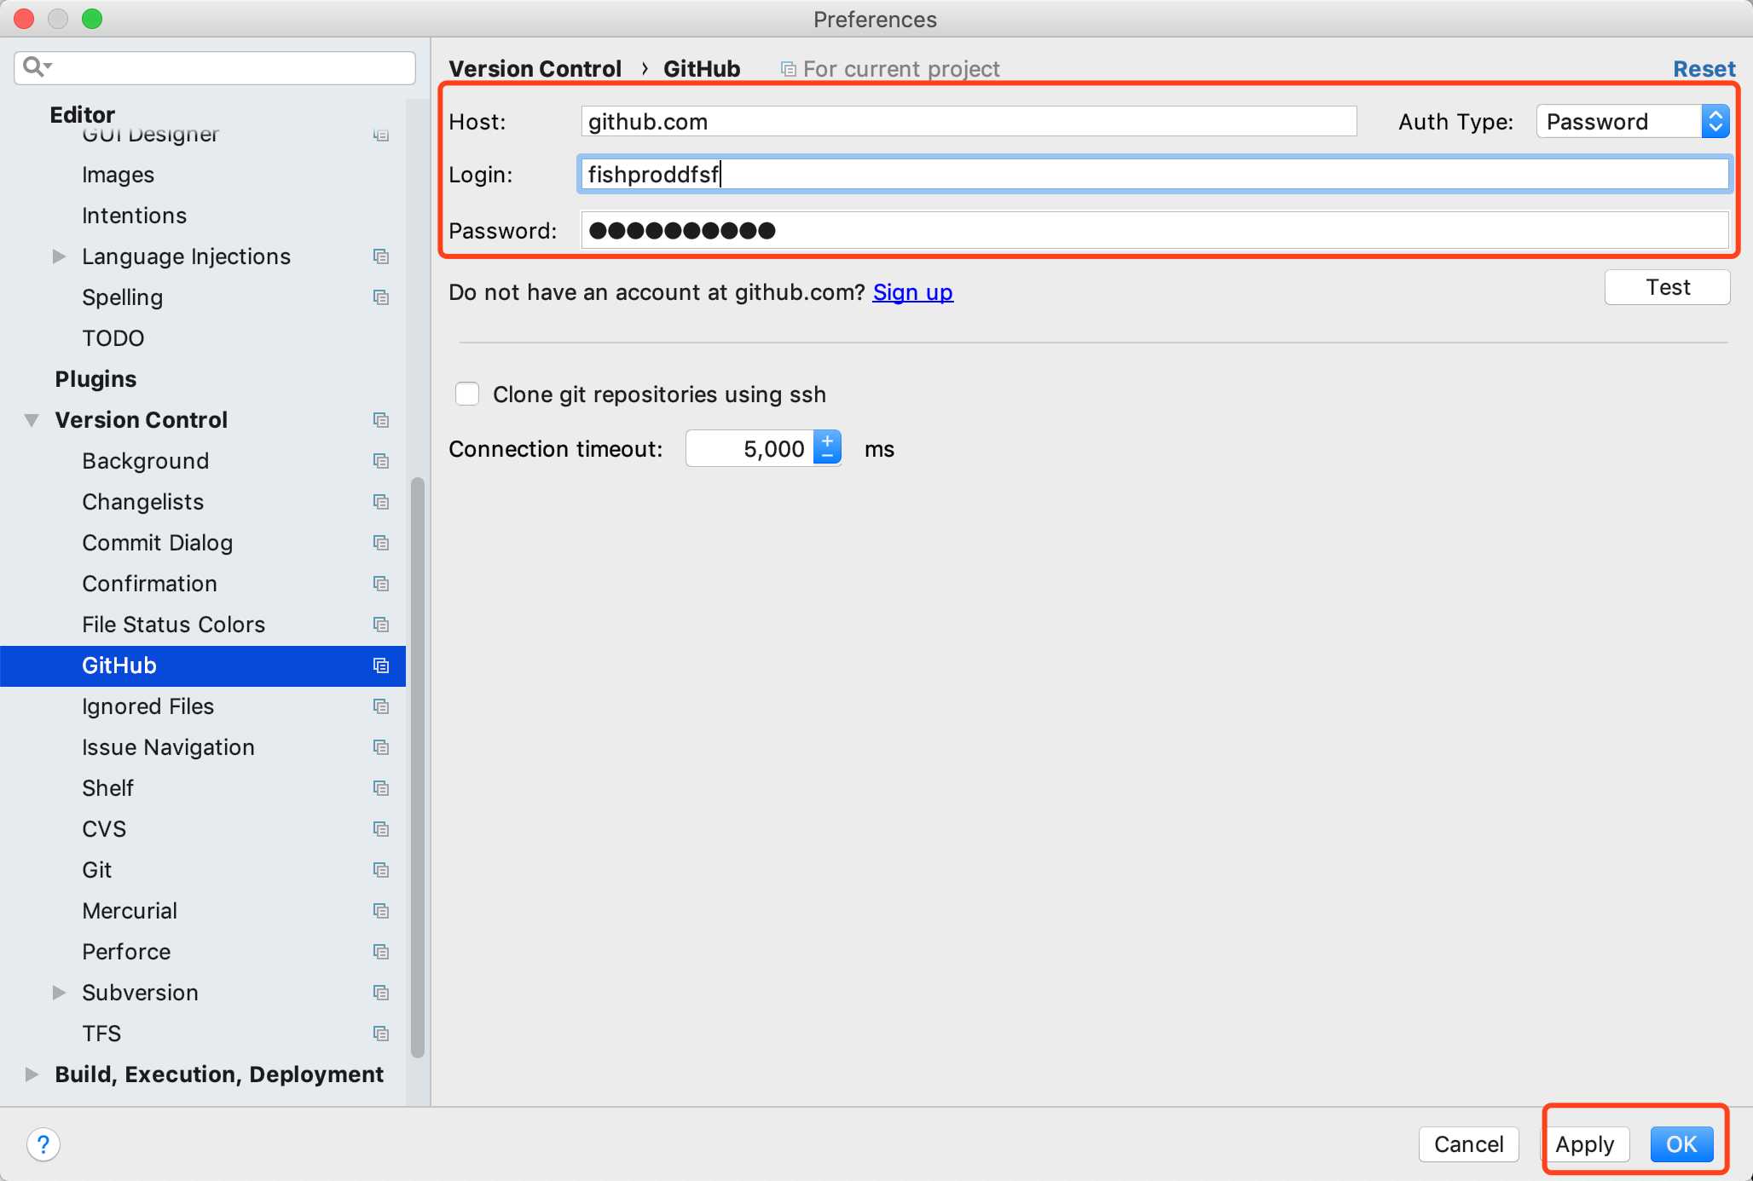Viewport: 1753px width, 1181px height.
Task: Click project-level icon beside Background
Action: tap(381, 461)
